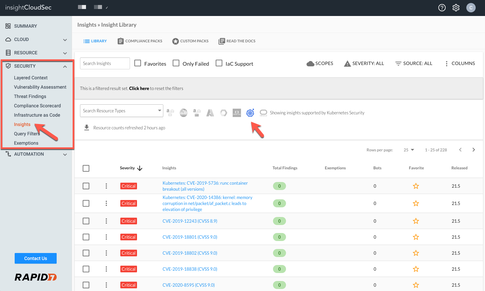This screenshot has width=485, height=291.
Task: Favorite the CVE-2019-5736 runc insight
Action: tap(416, 186)
